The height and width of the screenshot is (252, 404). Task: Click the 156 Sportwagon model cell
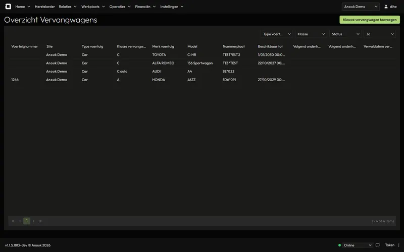200,63
